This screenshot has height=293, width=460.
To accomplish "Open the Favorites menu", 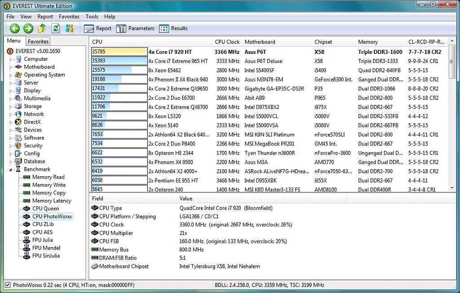I will 69,17.
